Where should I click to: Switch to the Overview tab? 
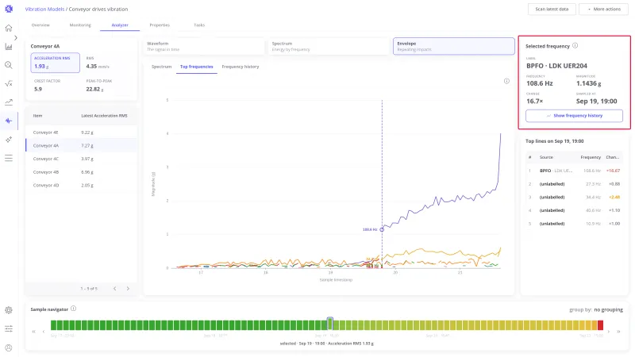pyautogui.click(x=40, y=25)
